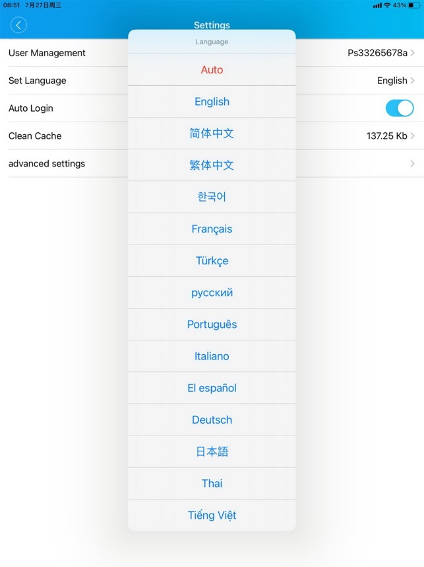Viewport: 424px width, 567px height.
Task: Tap the battery icon in status bar
Action: pos(414,5)
